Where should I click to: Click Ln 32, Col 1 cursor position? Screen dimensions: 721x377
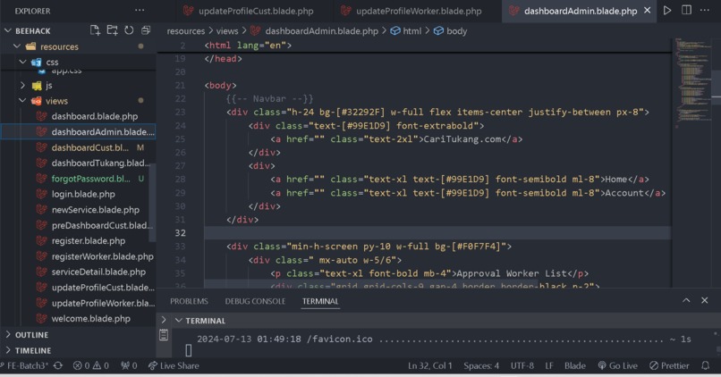pos(430,365)
